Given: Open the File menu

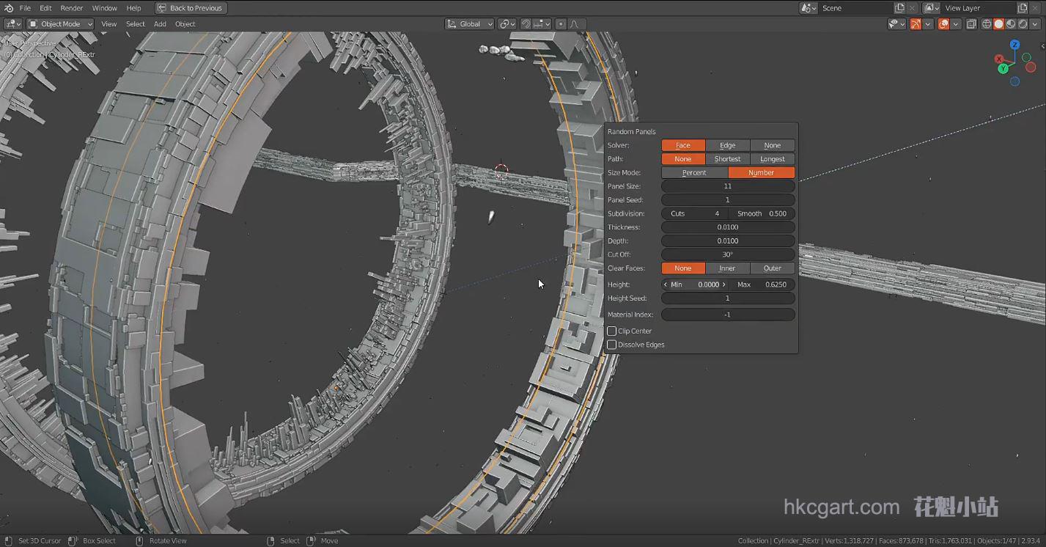Looking at the screenshot, I should pos(25,8).
